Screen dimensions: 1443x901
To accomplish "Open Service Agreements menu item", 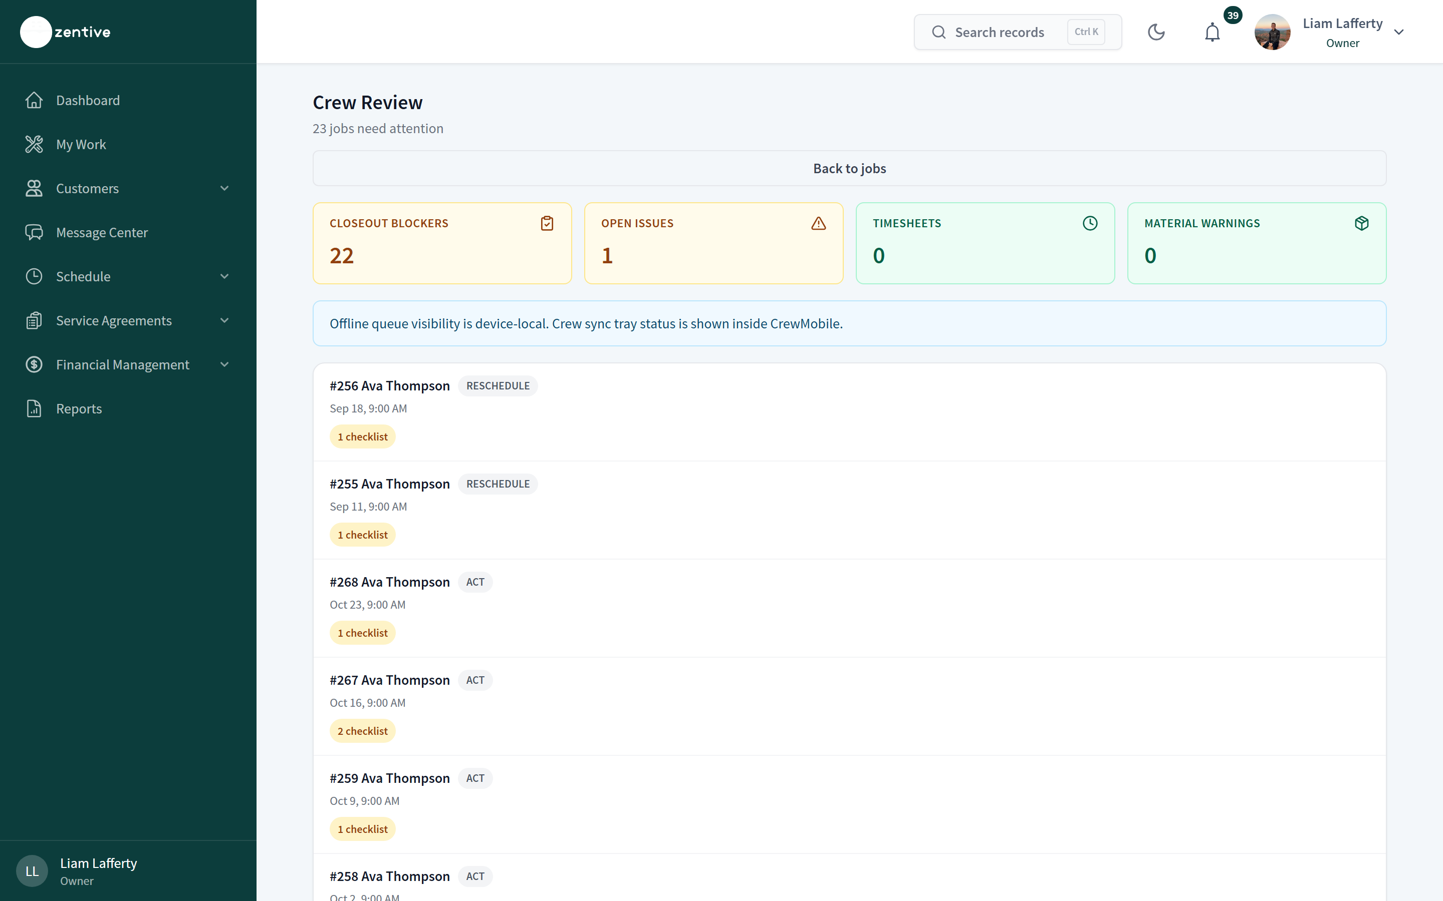I will [x=128, y=320].
